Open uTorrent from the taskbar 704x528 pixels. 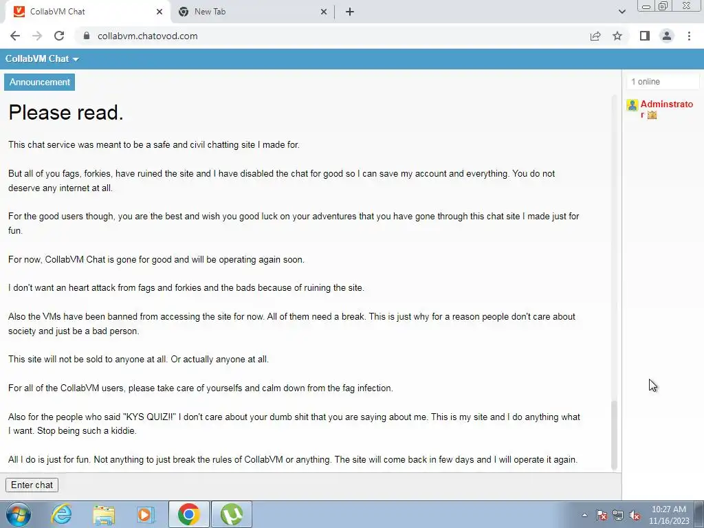[x=232, y=514]
